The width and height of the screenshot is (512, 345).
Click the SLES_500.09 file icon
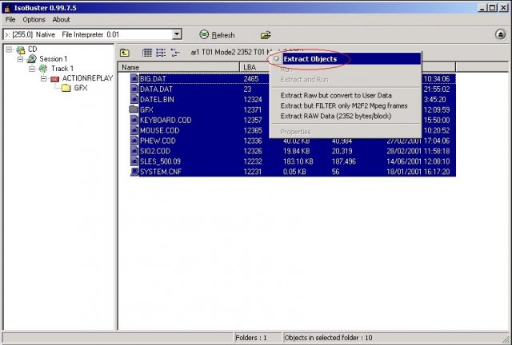(134, 161)
